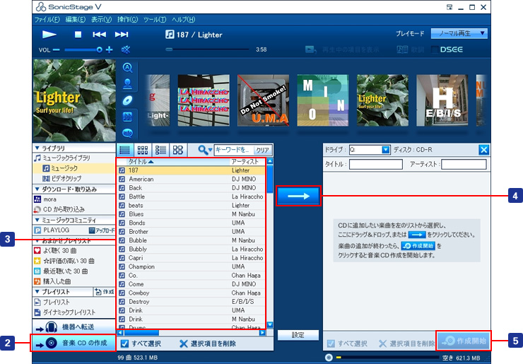Switch to the small grid view icon
Image resolution: width=523 pixels, height=364 pixels.
tap(143, 150)
